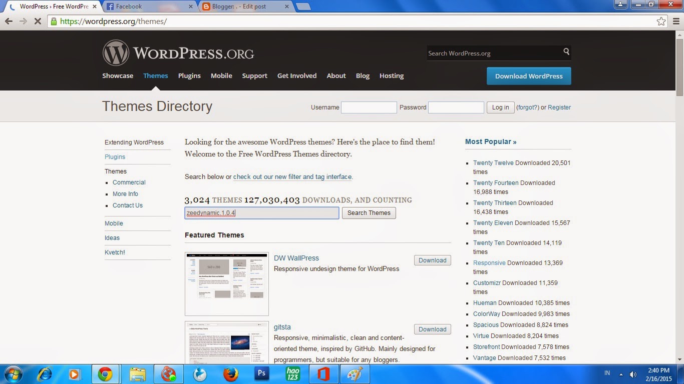
Task: Open the gitsta theme thumbnail
Action: pos(227,342)
